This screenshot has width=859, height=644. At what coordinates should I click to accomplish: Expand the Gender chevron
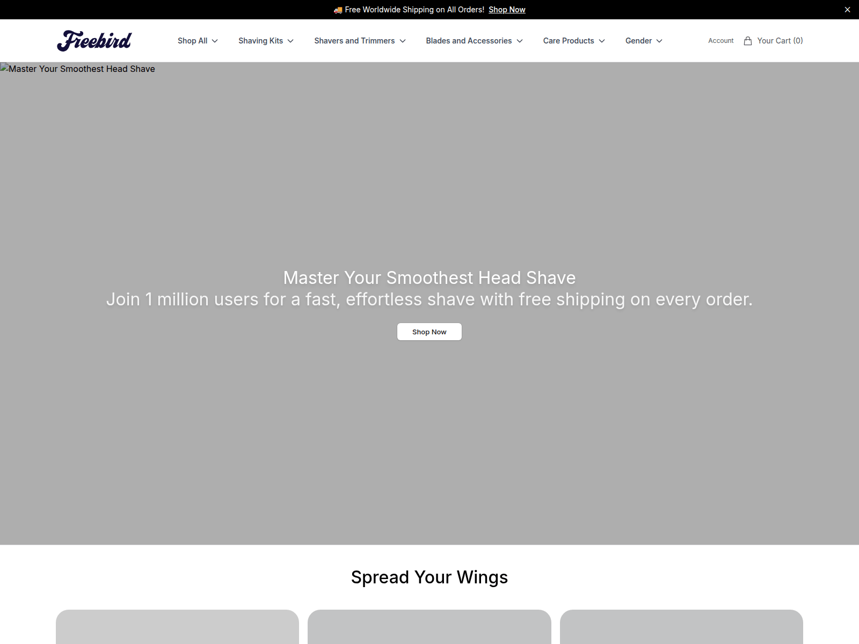(x=659, y=41)
